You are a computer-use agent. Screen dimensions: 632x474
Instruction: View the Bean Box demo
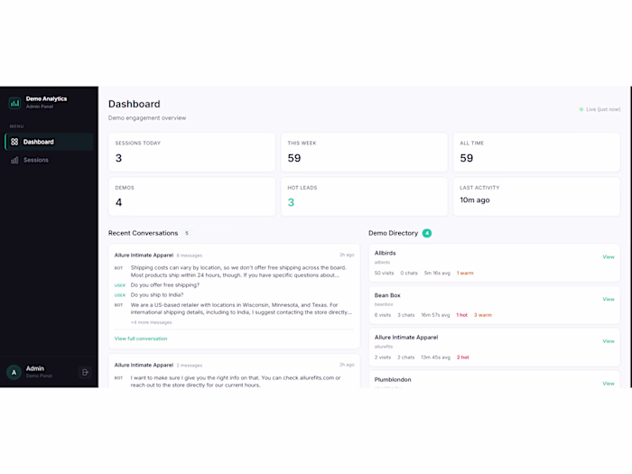click(x=609, y=300)
